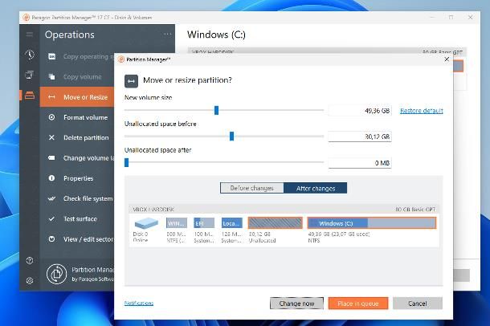Open the Operations panel more options dots

point(168,34)
